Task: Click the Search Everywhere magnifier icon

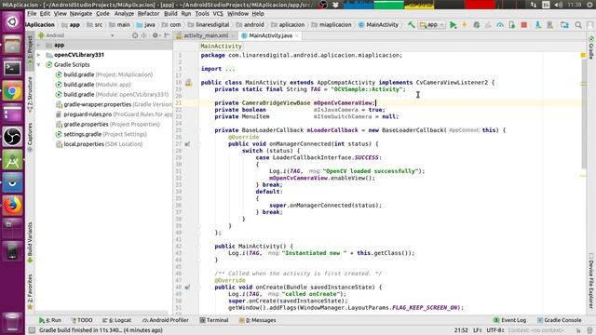Action: click(x=578, y=25)
